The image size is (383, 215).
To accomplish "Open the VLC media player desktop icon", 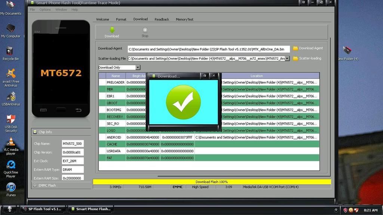I will tap(11, 142).
